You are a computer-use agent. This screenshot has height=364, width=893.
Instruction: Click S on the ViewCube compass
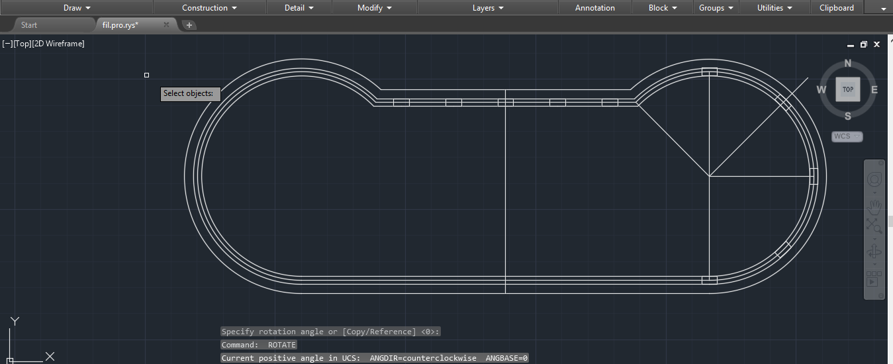click(848, 116)
